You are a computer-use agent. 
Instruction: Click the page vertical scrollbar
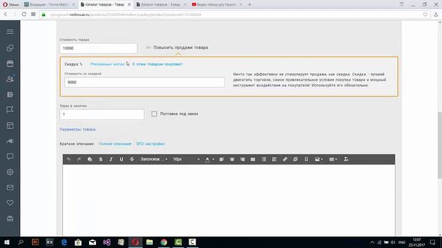click(440, 145)
